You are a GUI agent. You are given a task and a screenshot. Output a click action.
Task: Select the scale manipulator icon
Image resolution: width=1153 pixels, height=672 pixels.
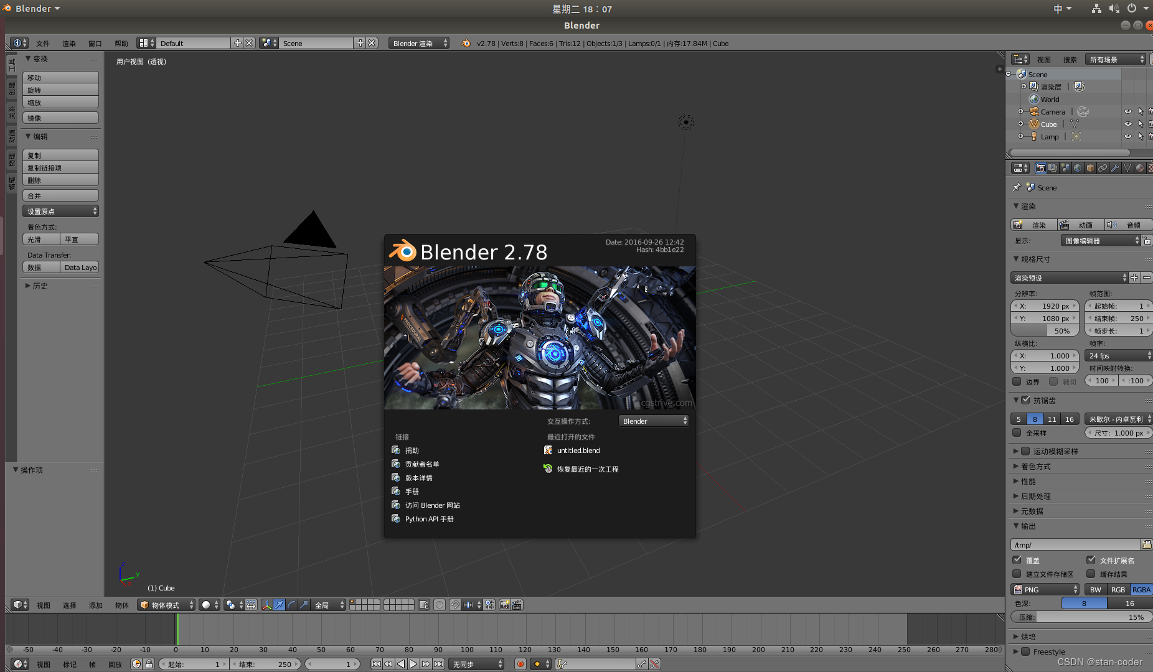click(304, 605)
